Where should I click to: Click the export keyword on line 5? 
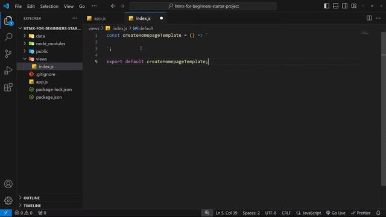(x=115, y=61)
